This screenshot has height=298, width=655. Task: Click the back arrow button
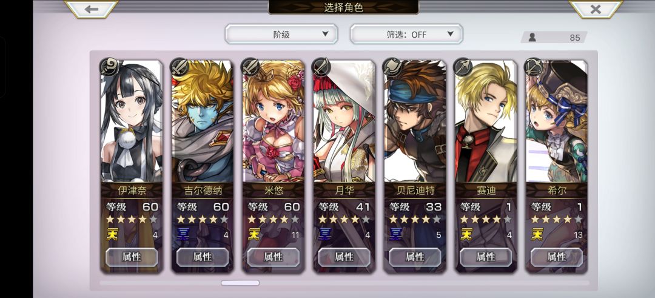click(91, 8)
